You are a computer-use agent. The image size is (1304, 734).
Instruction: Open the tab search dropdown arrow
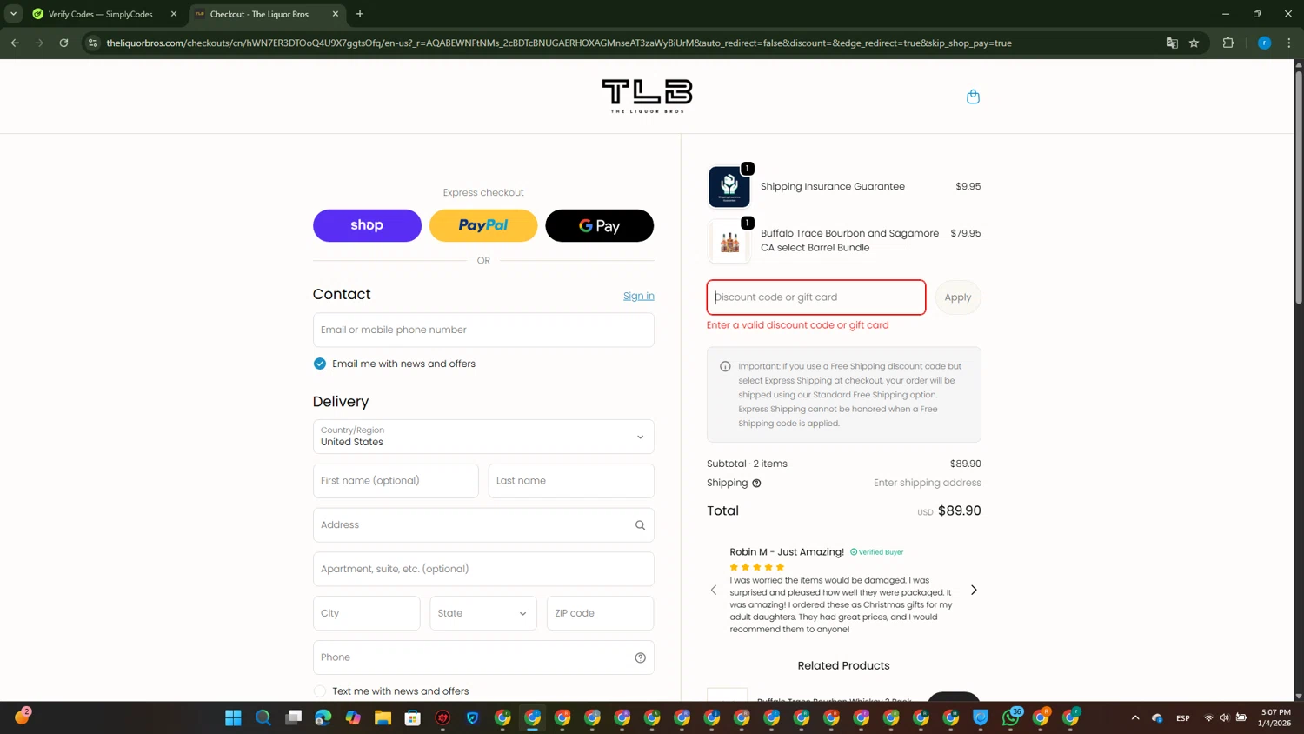[13, 14]
